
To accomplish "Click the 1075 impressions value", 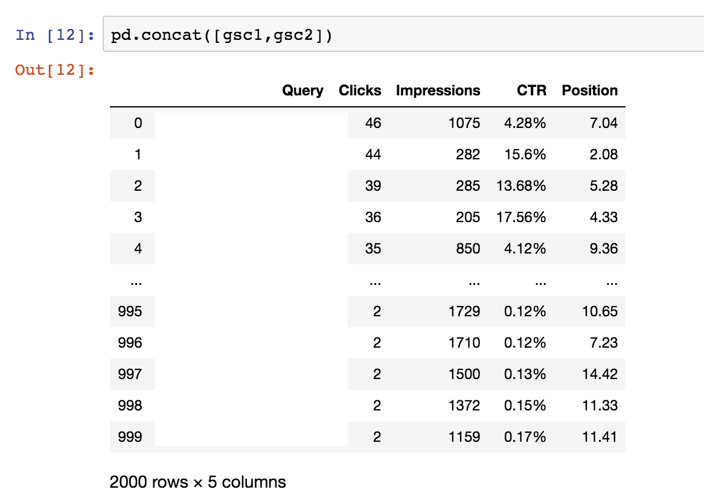I will 464,123.
